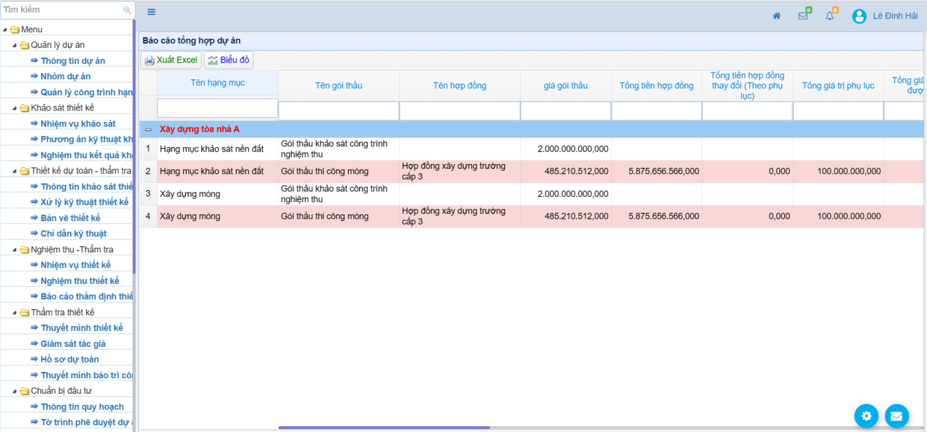This screenshot has height=432, width=927.
Task: Open the Giám sát tác giả item
Action: tap(73, 344)
